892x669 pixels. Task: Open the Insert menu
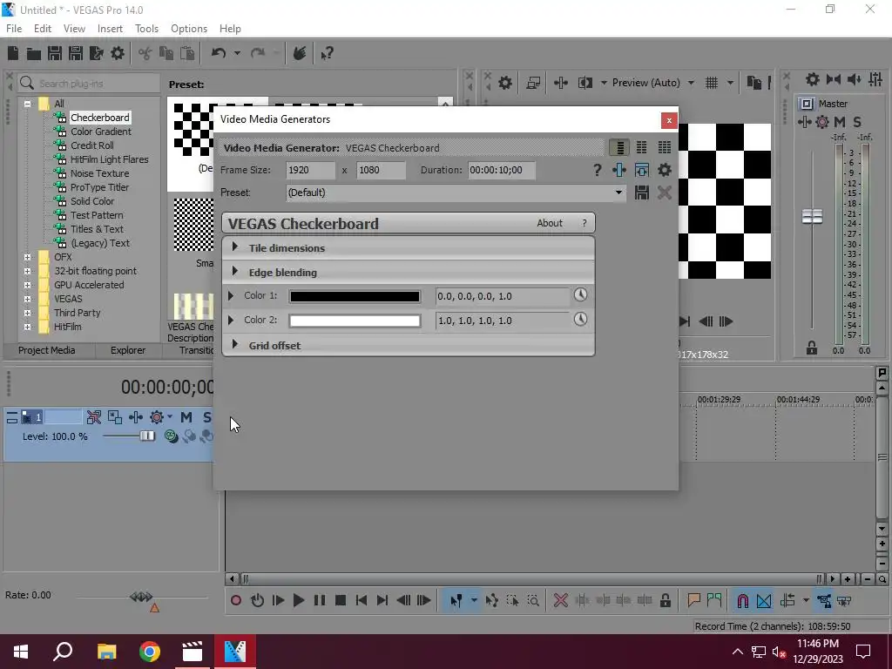[x=110, y=29]
